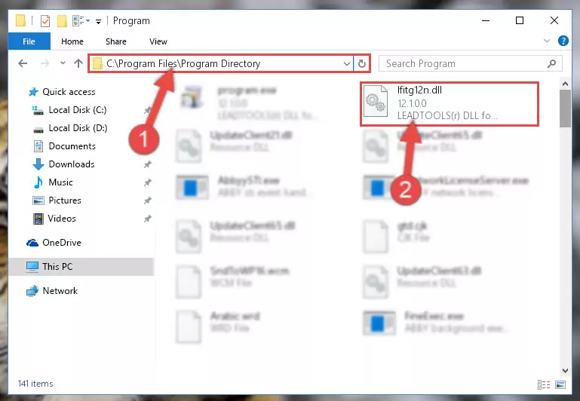Click the New folder quick access icon
The image size is (580, 401).
[x=62, y=20]
